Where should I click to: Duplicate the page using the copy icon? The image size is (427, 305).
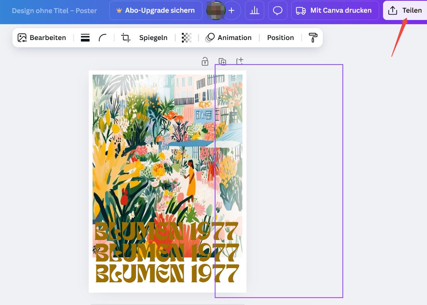click(x=222, y=61)
